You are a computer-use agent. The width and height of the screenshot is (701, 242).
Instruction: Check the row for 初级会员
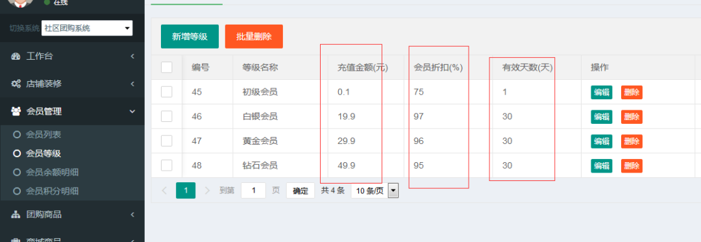coord(166,92)
